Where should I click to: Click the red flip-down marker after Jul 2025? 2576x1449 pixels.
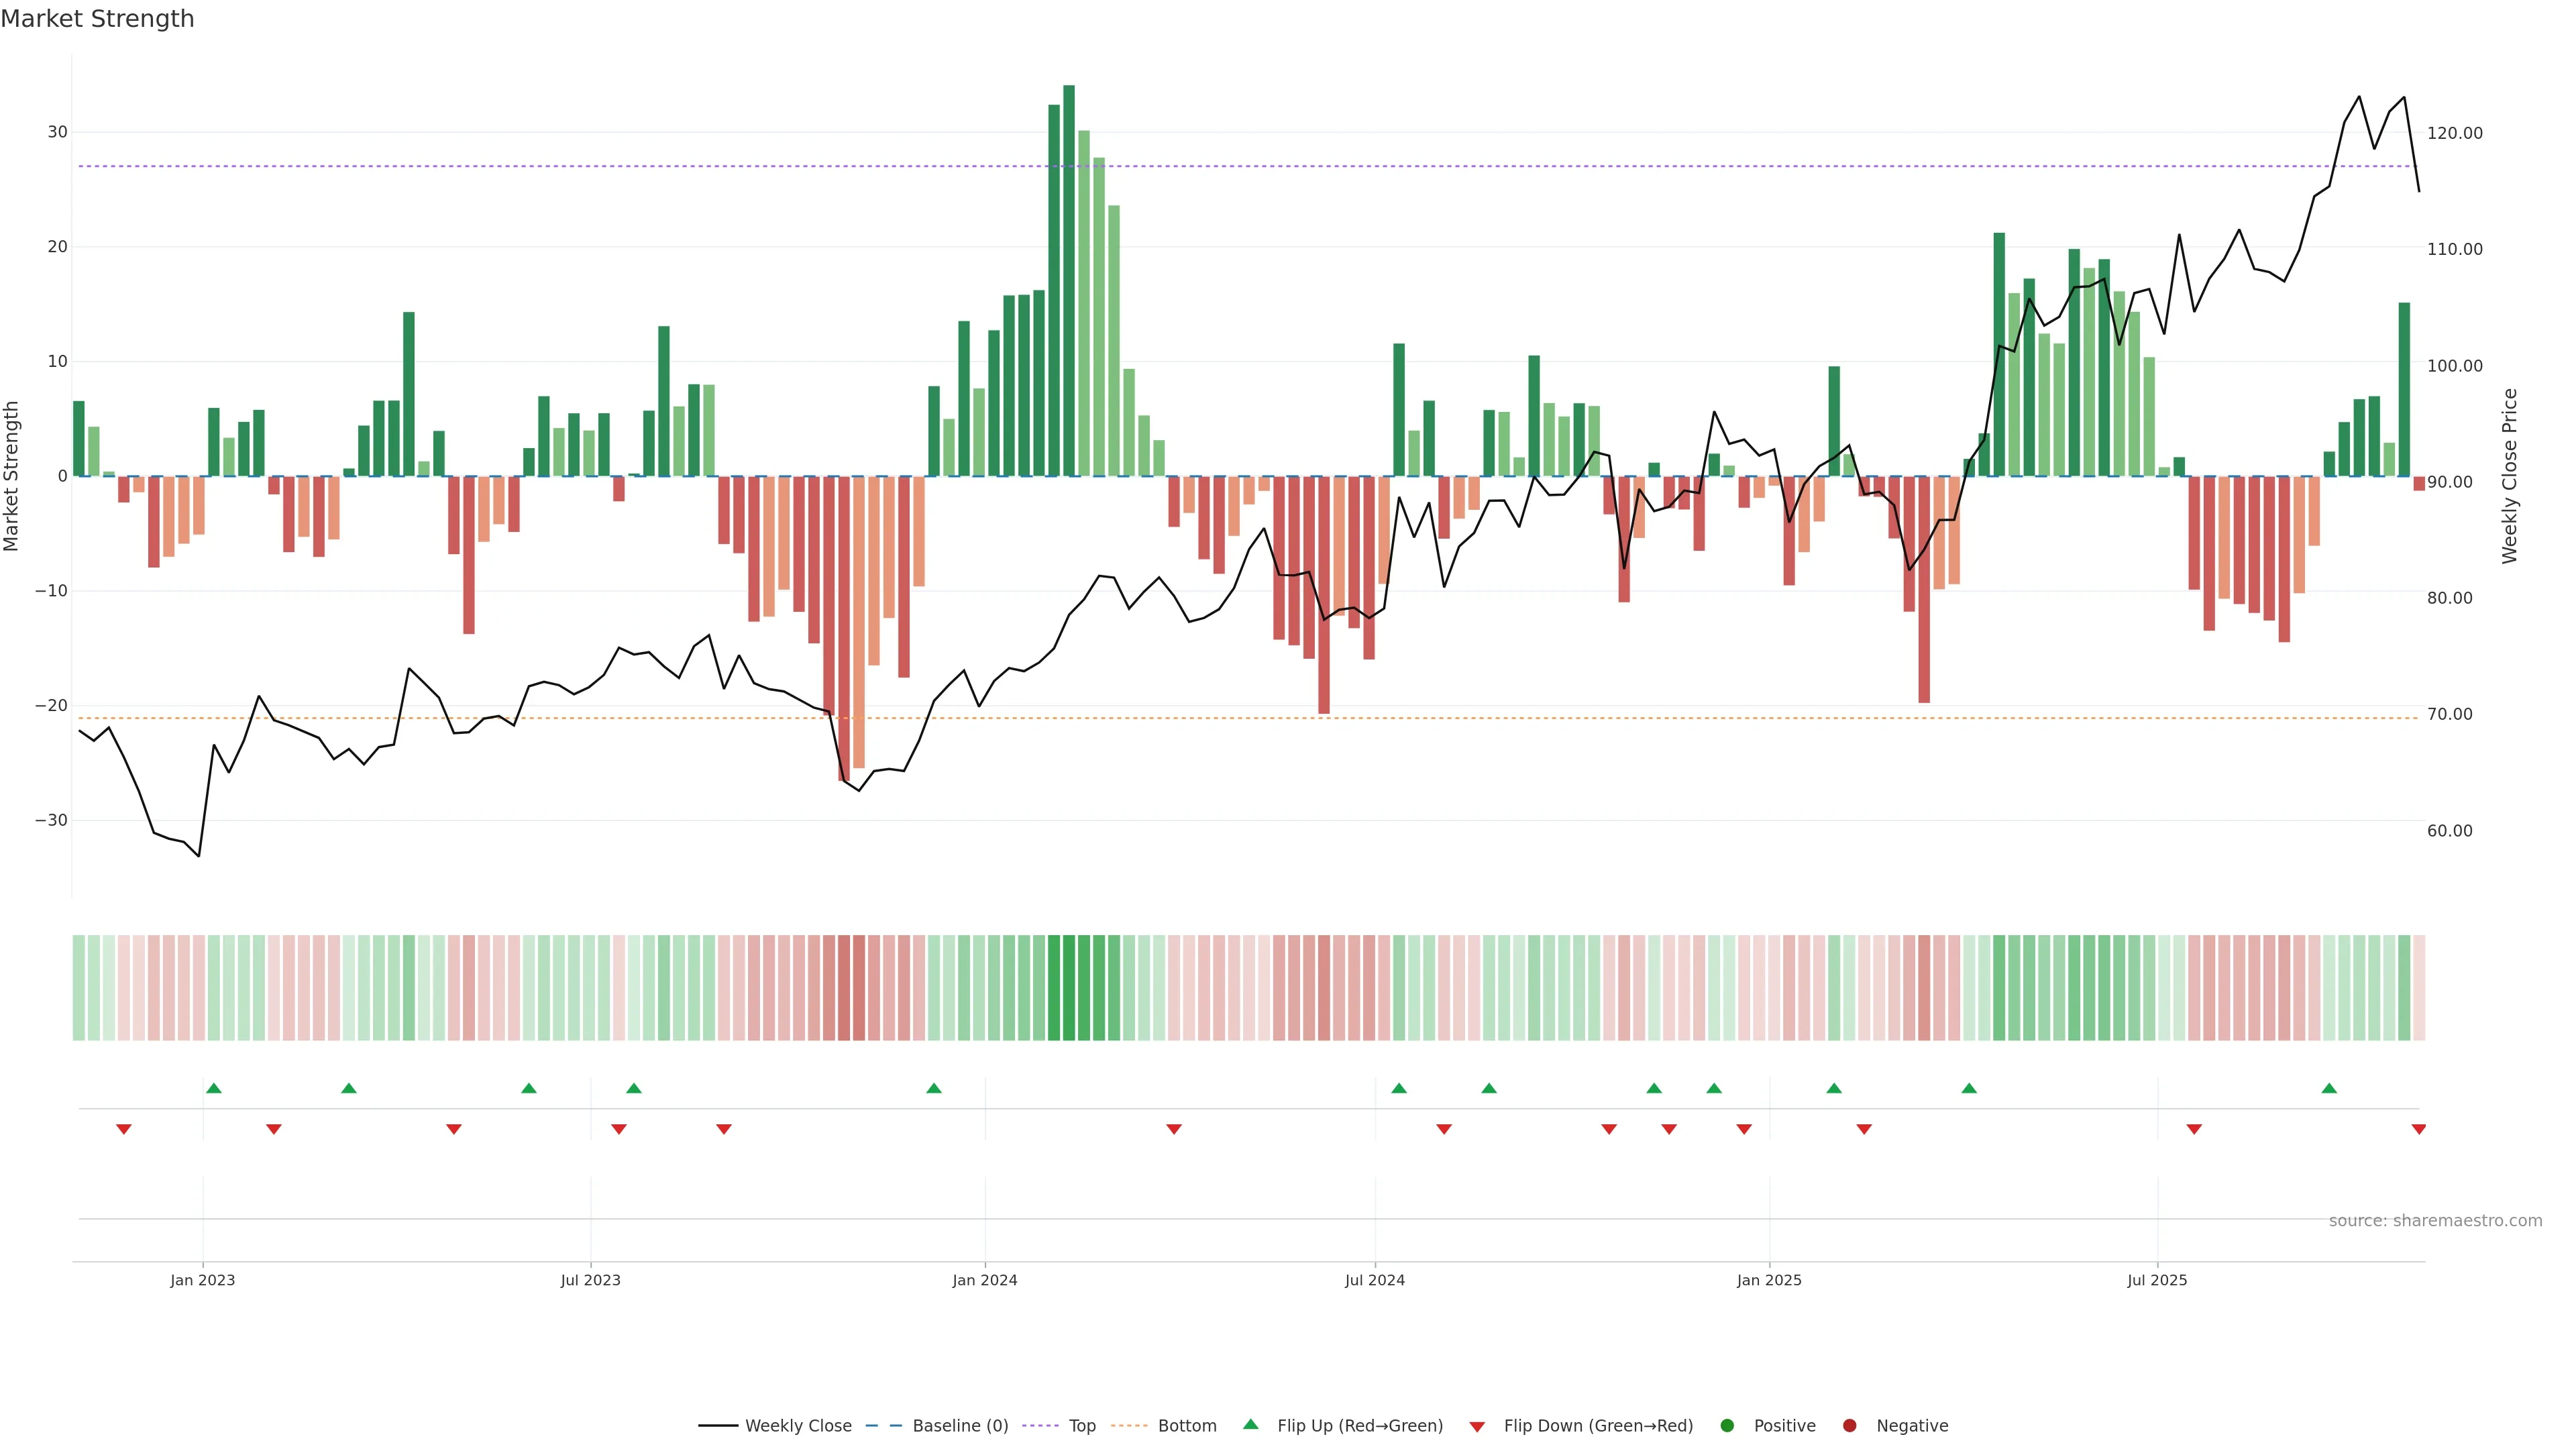coord(2194,1129)
